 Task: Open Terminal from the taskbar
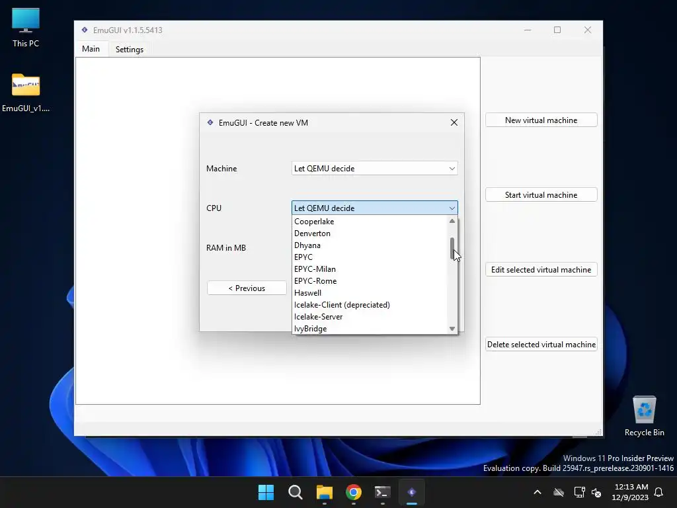pos(383,492)
